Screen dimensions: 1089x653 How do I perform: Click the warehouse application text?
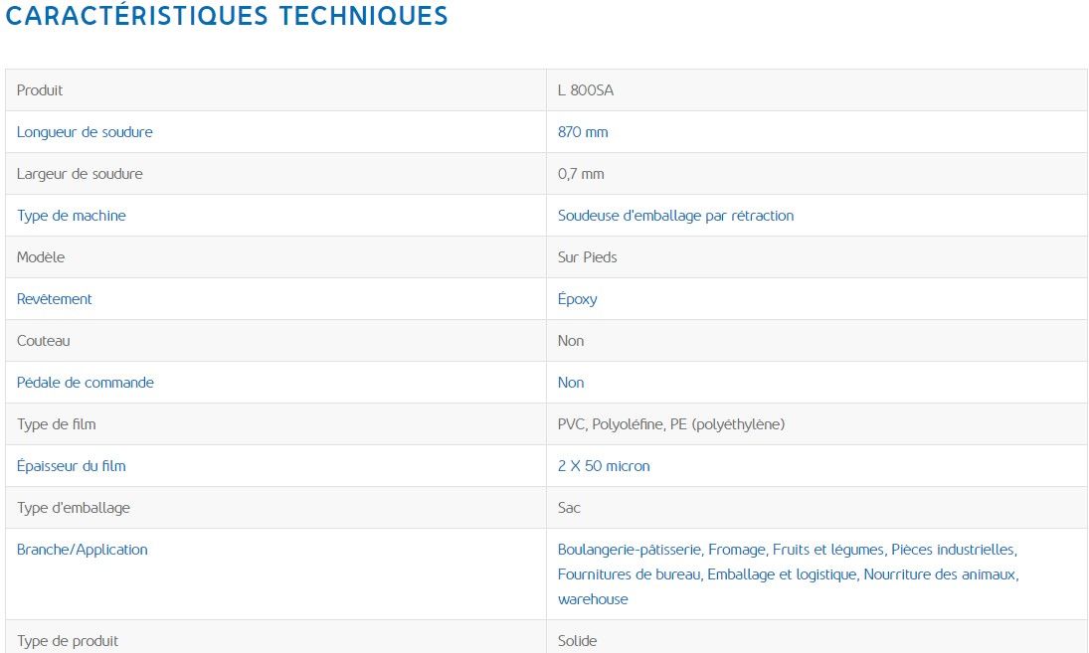tap(593, 599)
